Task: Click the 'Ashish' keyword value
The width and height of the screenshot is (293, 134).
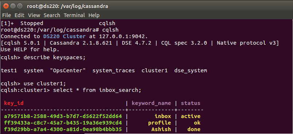Action: point(161,129)
